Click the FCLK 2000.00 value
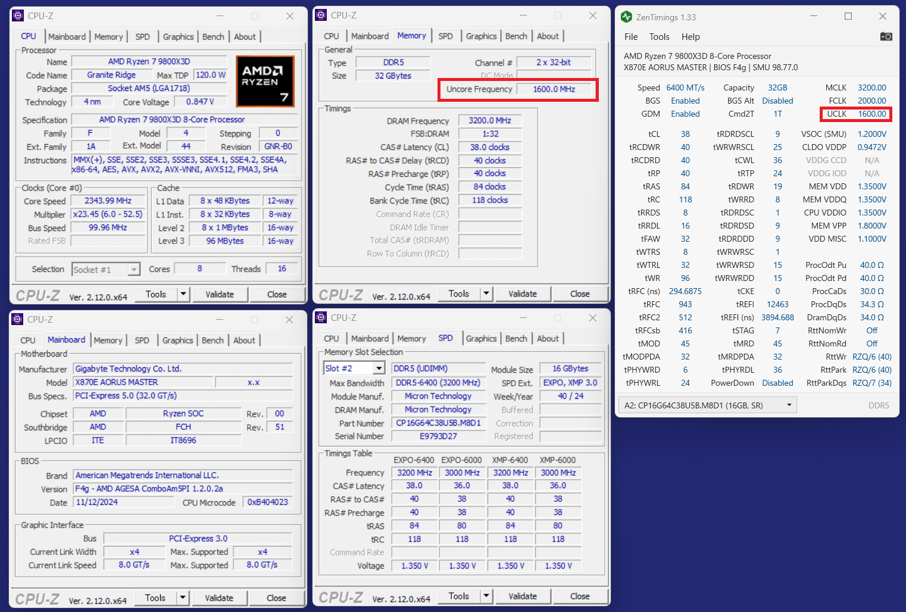The height and width of the screenshot is (612, 906). pyautogui.click(x=872, y=101)
